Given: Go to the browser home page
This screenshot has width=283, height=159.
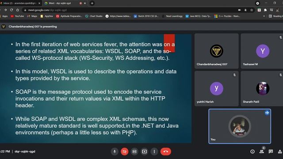Looking at the screenshot, I should [18, 10].
